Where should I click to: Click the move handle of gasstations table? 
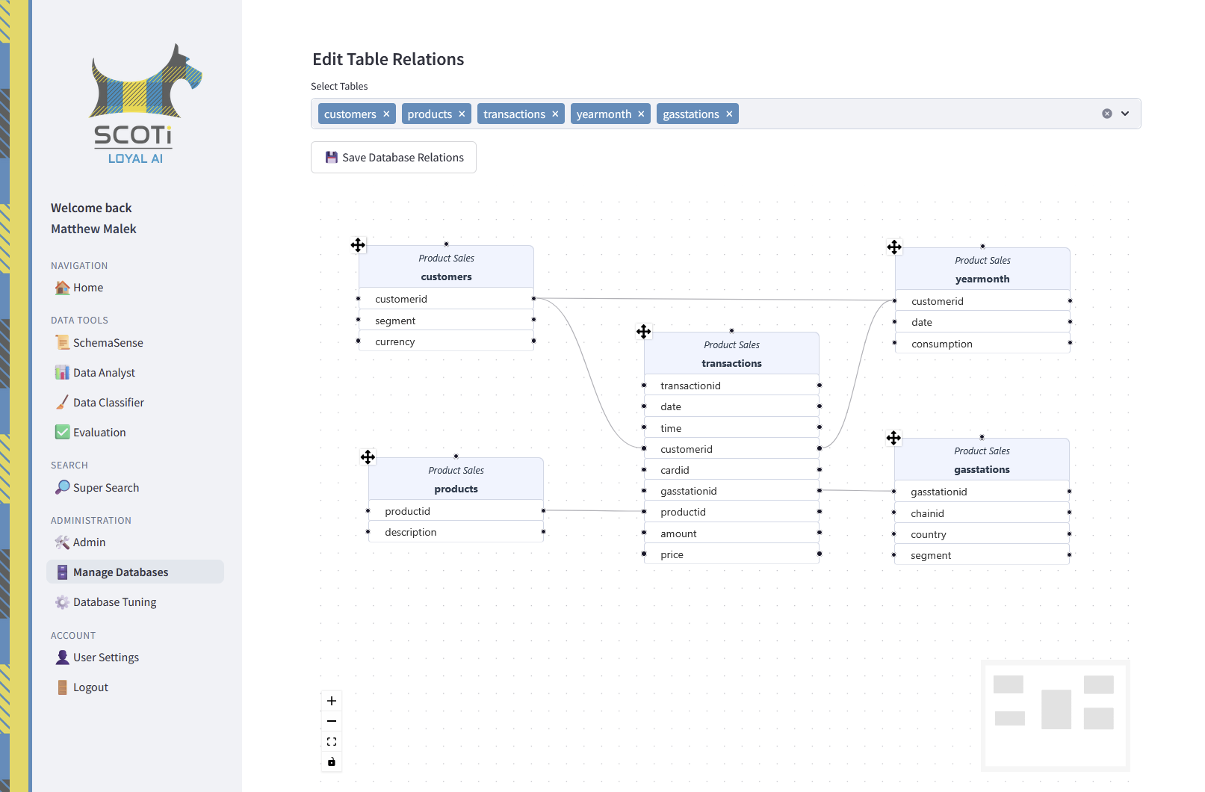(893, 438)
